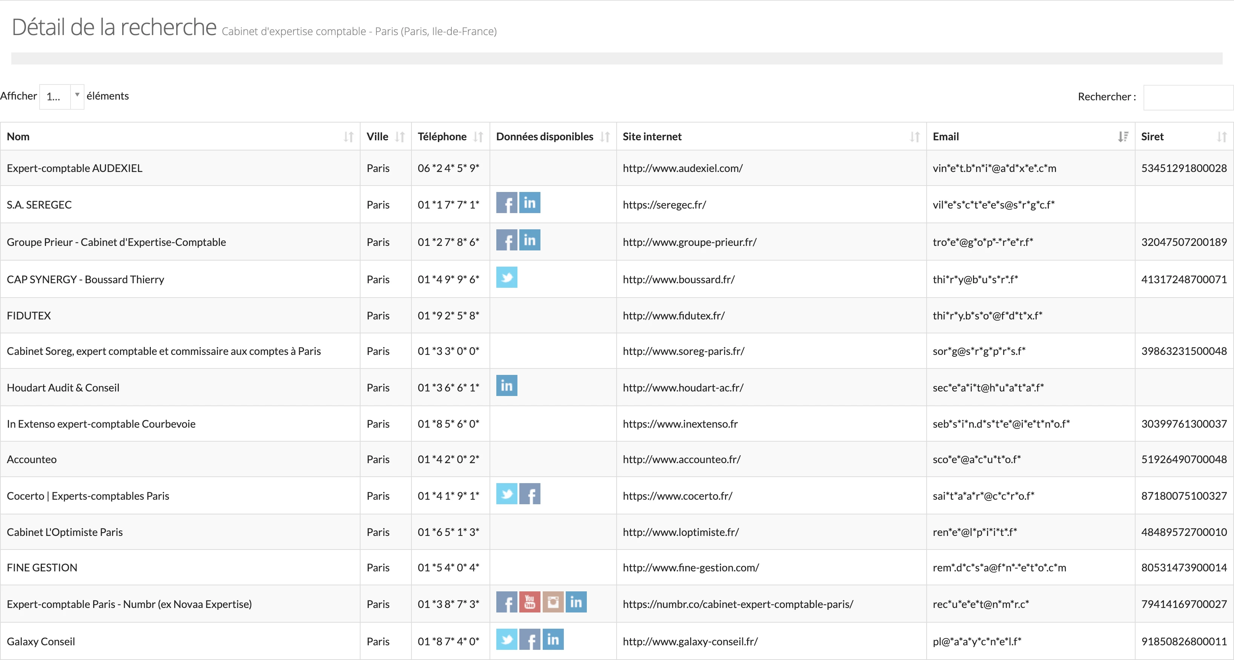Image resolution: width=1234 pixels, height=660 pixels.
Task: Click the Facebook icon in Numbr row
Action: tap(506, 602)
